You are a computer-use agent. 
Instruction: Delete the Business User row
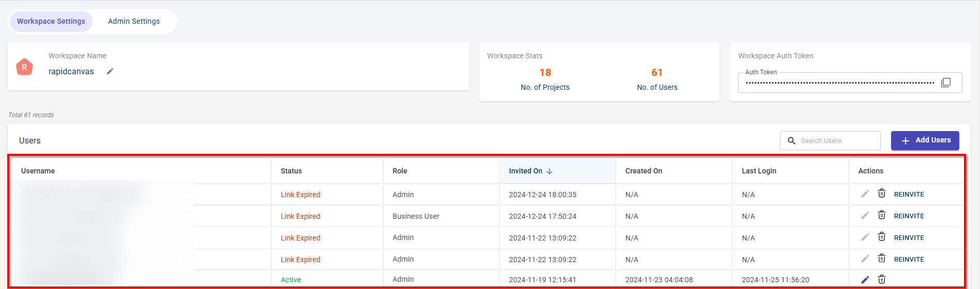(x=882, y=215)
